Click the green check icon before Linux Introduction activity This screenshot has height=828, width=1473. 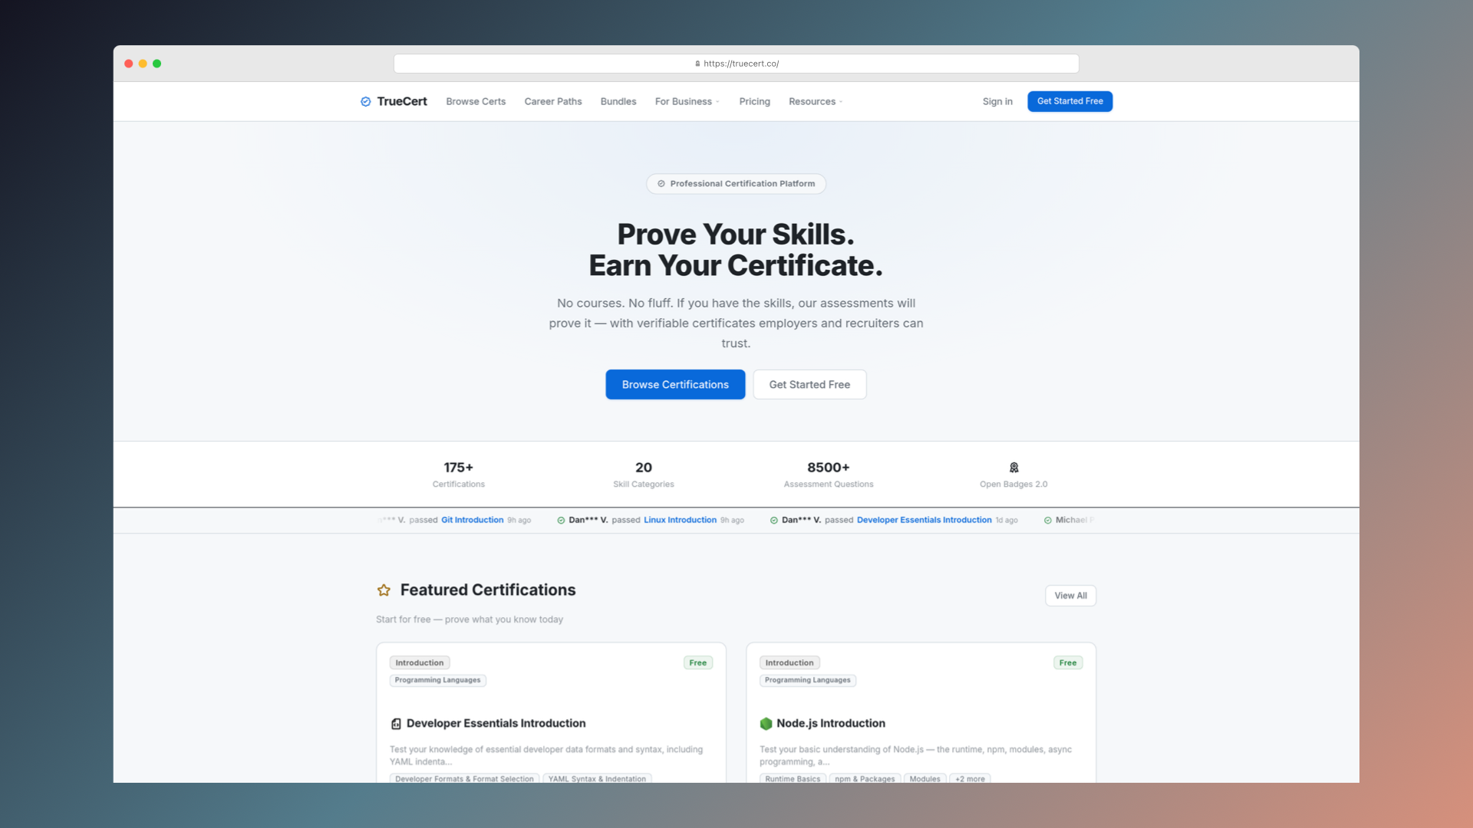561,521
